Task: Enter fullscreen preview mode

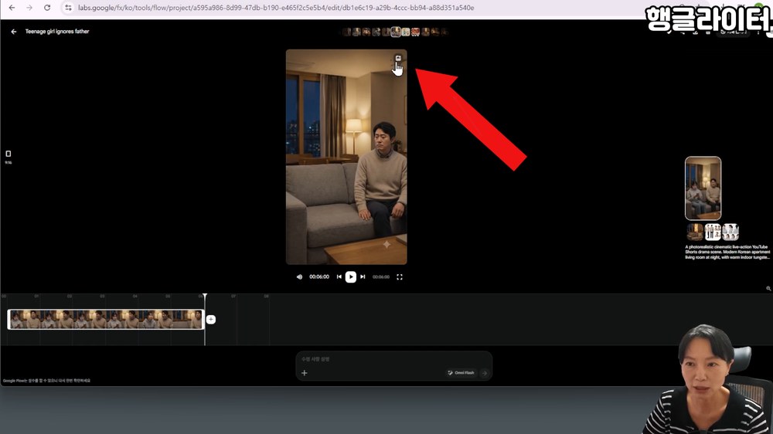Action: 400,277
